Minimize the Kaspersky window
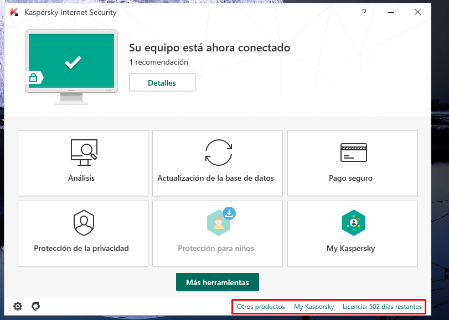Image resolution: width=449 pixels, height=320 pixels. point(391,12)
